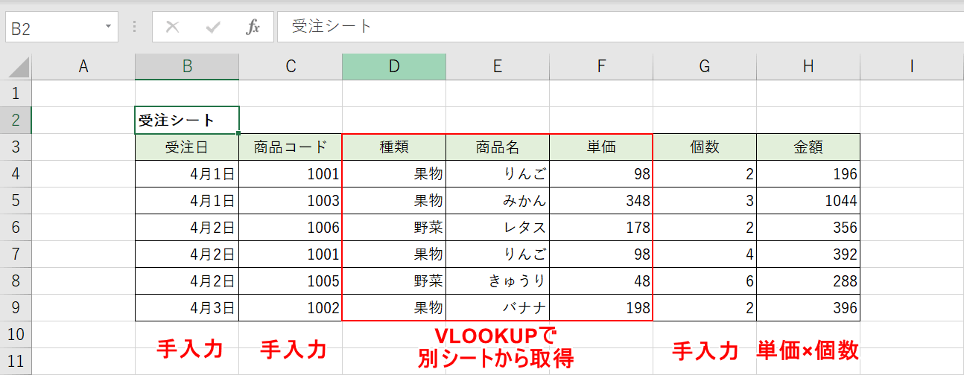The image size is (964, 375).
Task: Select row 6 header
Action: 16,228
